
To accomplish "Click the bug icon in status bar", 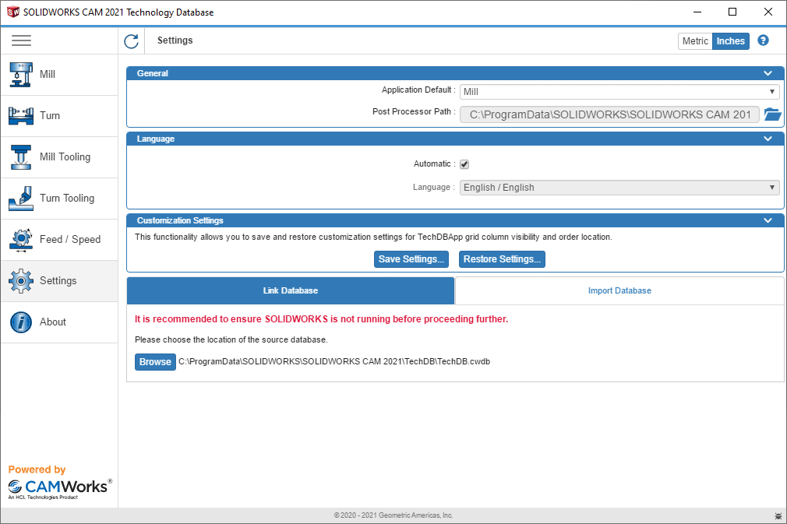I will click(x=778, y=515).
